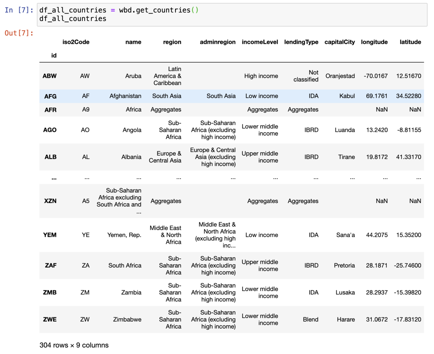Viewport: 434px width, 354px height.
Task: Click the id index label
Action: pyautogui.click(x=54, y=55)
